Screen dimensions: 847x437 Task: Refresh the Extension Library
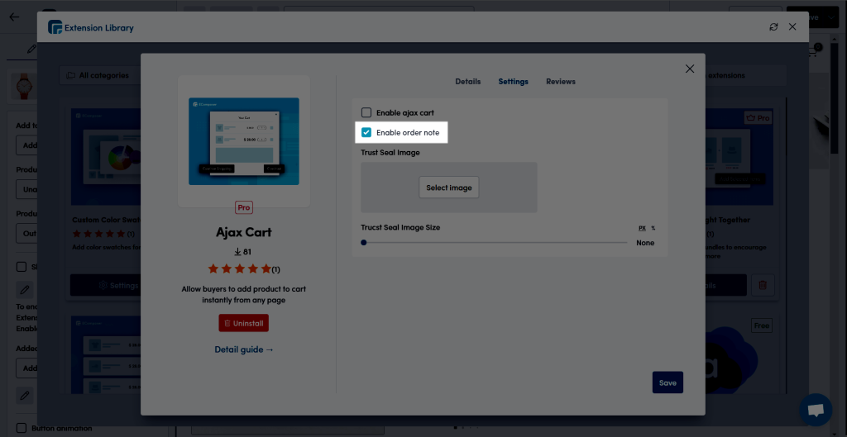tap(773, 27)
